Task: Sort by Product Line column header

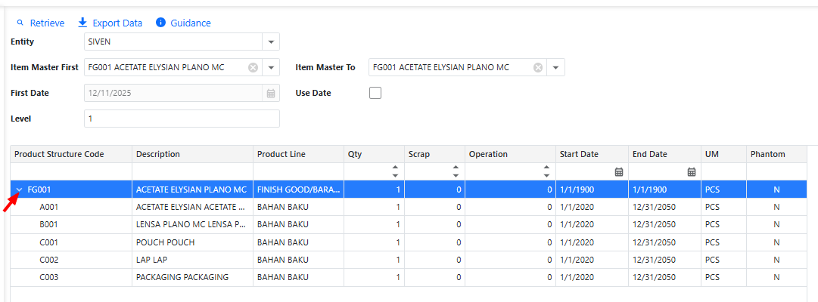Action: [x=298, y=154]
